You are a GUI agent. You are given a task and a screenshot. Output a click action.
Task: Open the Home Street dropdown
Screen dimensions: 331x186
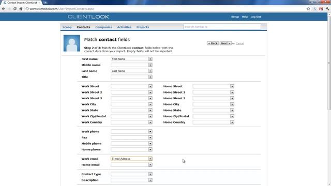(x=213, y=86)
